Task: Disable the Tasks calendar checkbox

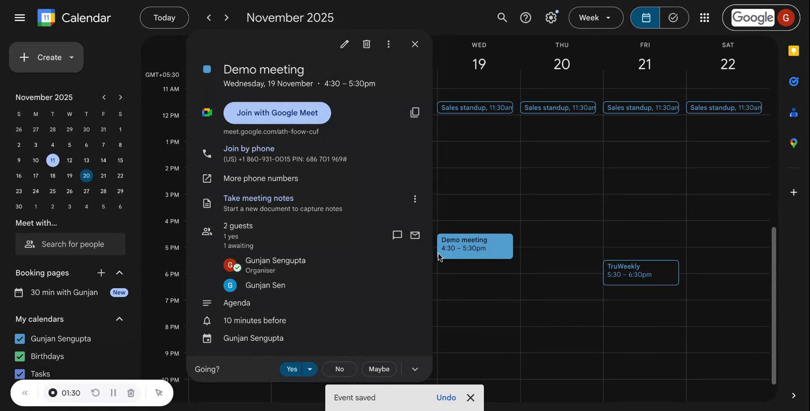Action: 19,373
